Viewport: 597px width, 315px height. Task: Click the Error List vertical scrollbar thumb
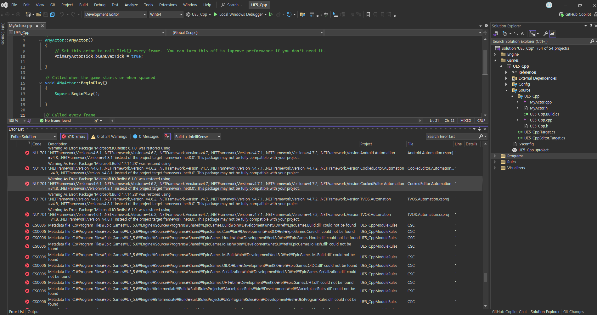click(485, 277)
